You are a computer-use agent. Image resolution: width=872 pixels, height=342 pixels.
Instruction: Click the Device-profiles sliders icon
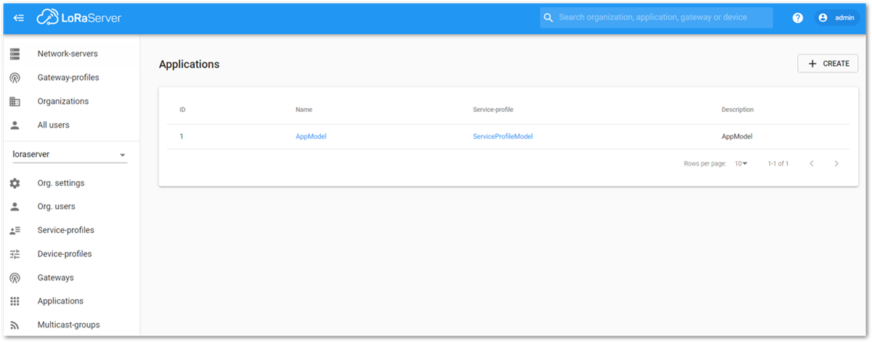pos(15,254)
